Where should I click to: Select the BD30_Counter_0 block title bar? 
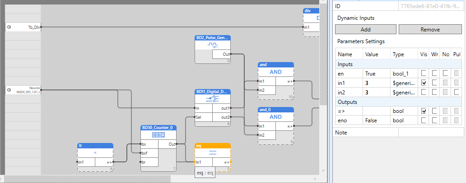point(158,128)
